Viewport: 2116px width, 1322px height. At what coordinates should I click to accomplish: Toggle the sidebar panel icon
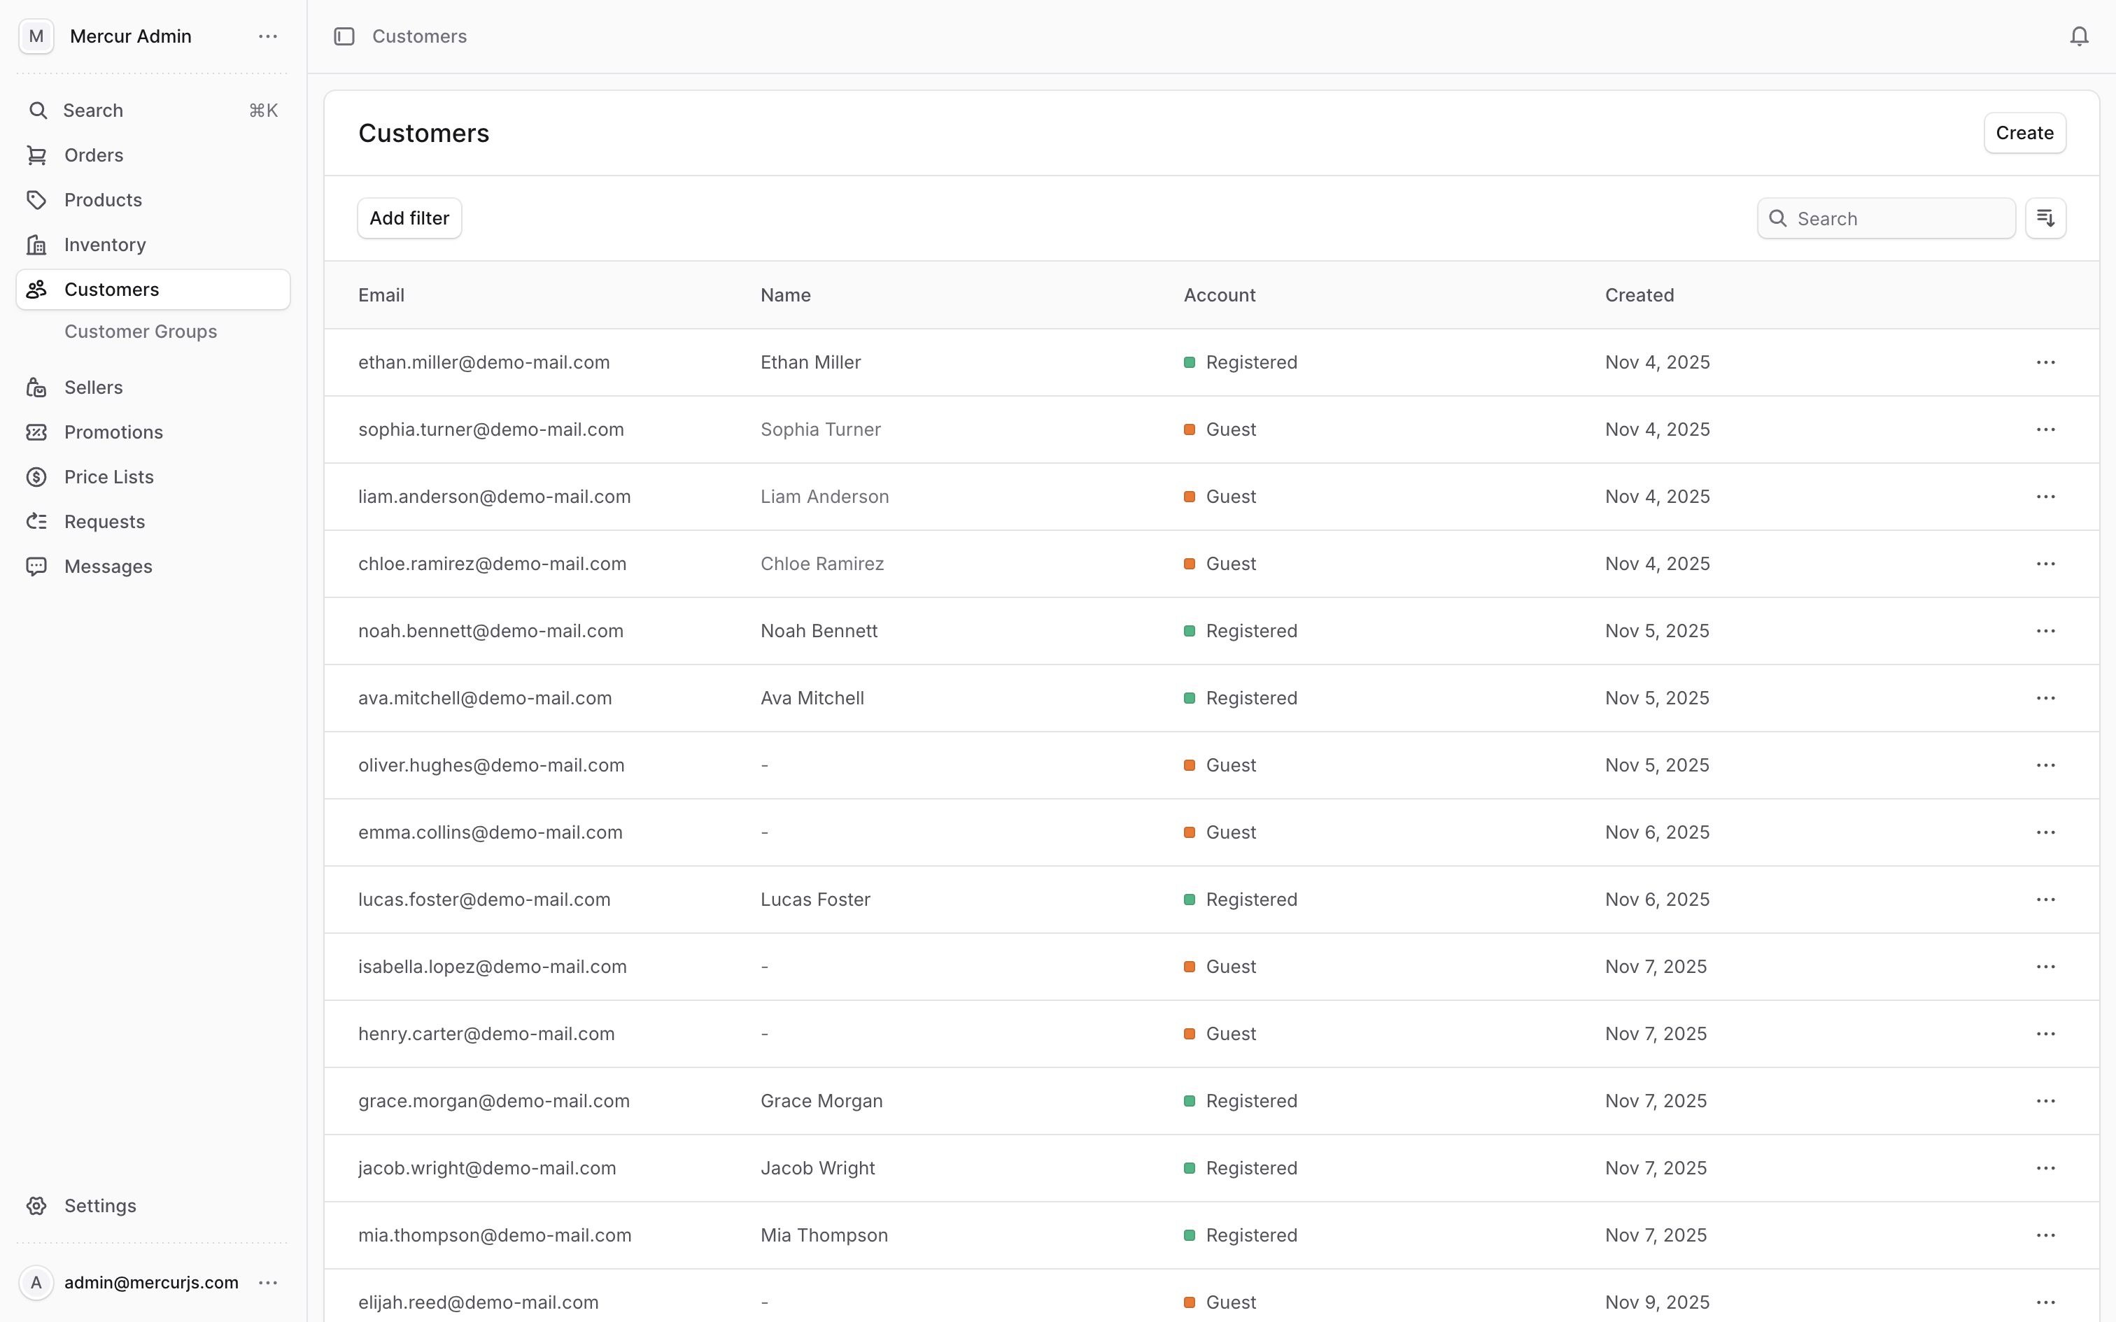[x=344, y=36]
